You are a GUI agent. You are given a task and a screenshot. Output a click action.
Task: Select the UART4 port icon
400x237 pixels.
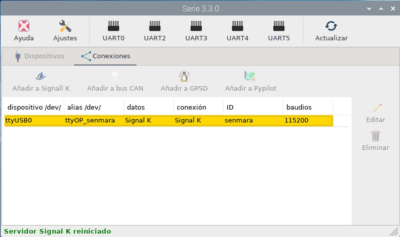coord(237,25)
